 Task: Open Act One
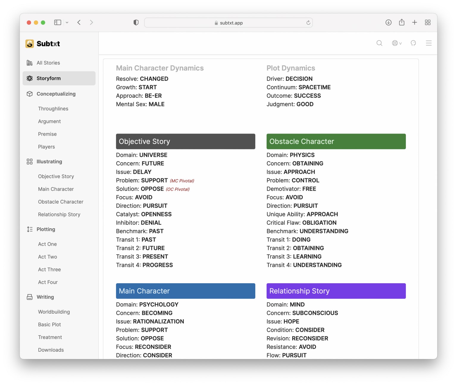[47, 244]
